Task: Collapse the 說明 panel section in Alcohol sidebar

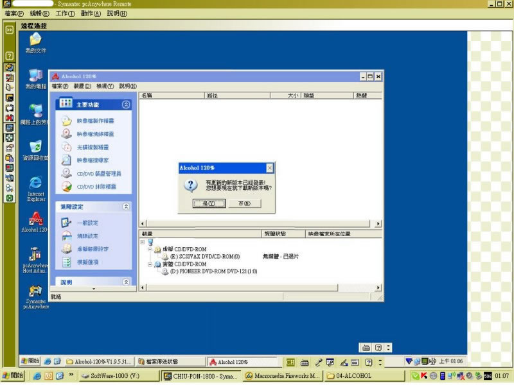Action: pyautogui.click(x=126, y=282)
